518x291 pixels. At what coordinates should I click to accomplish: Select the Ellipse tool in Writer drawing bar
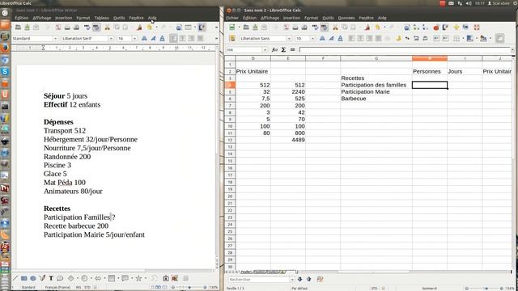pos(32,278)
